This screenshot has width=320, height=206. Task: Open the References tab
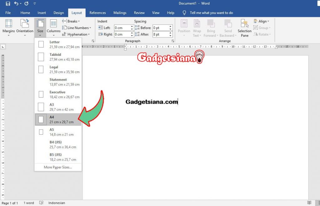tap(97, 13)
